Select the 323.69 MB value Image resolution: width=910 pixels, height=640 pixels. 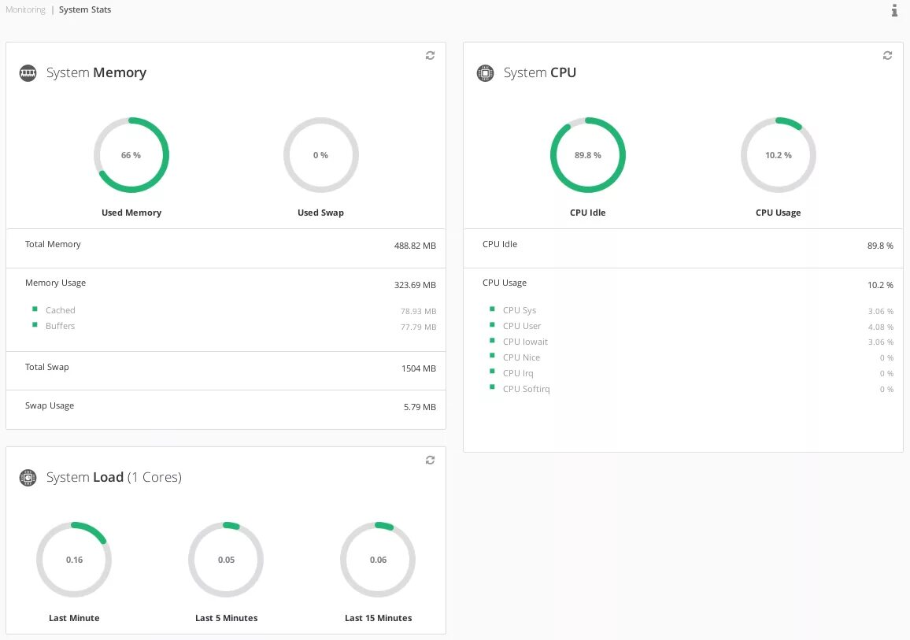tap(415, 285)
